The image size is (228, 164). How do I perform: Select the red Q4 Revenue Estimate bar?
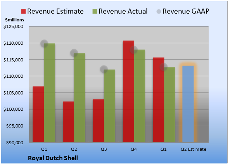tap(128, 91)
